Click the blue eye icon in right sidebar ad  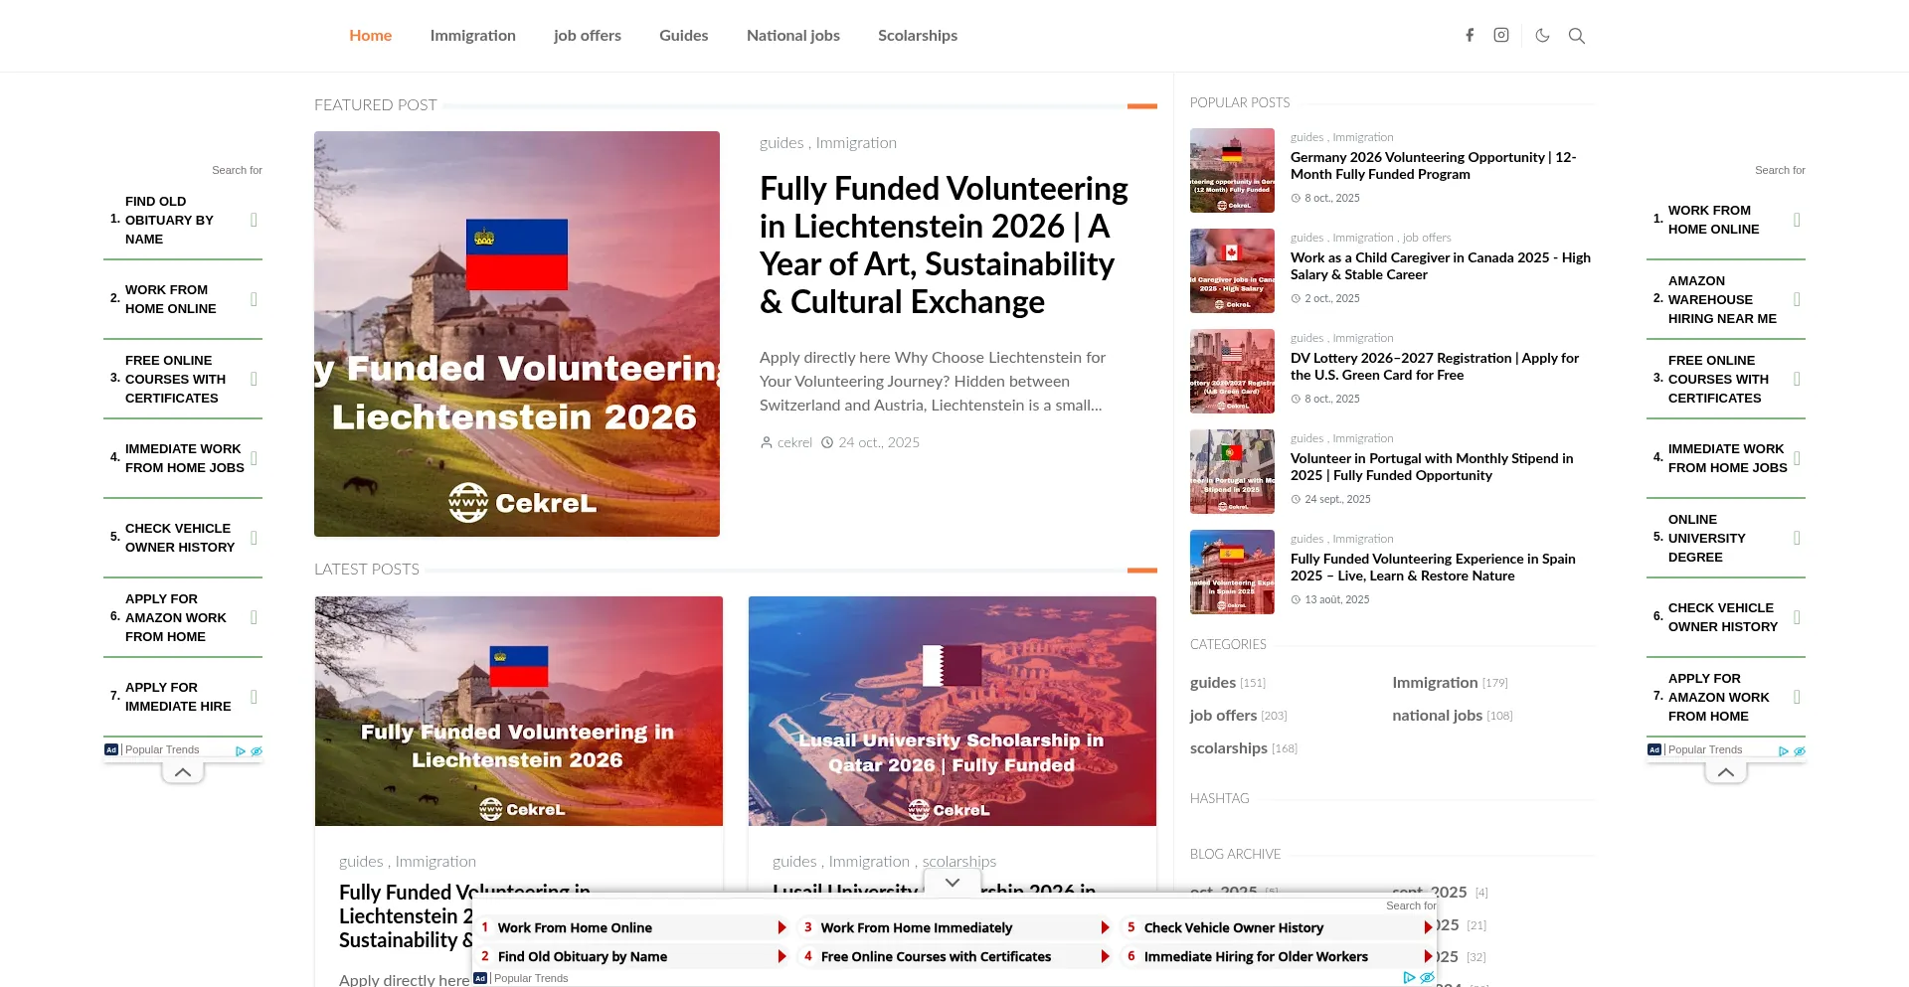click(x=1800, y=751)
